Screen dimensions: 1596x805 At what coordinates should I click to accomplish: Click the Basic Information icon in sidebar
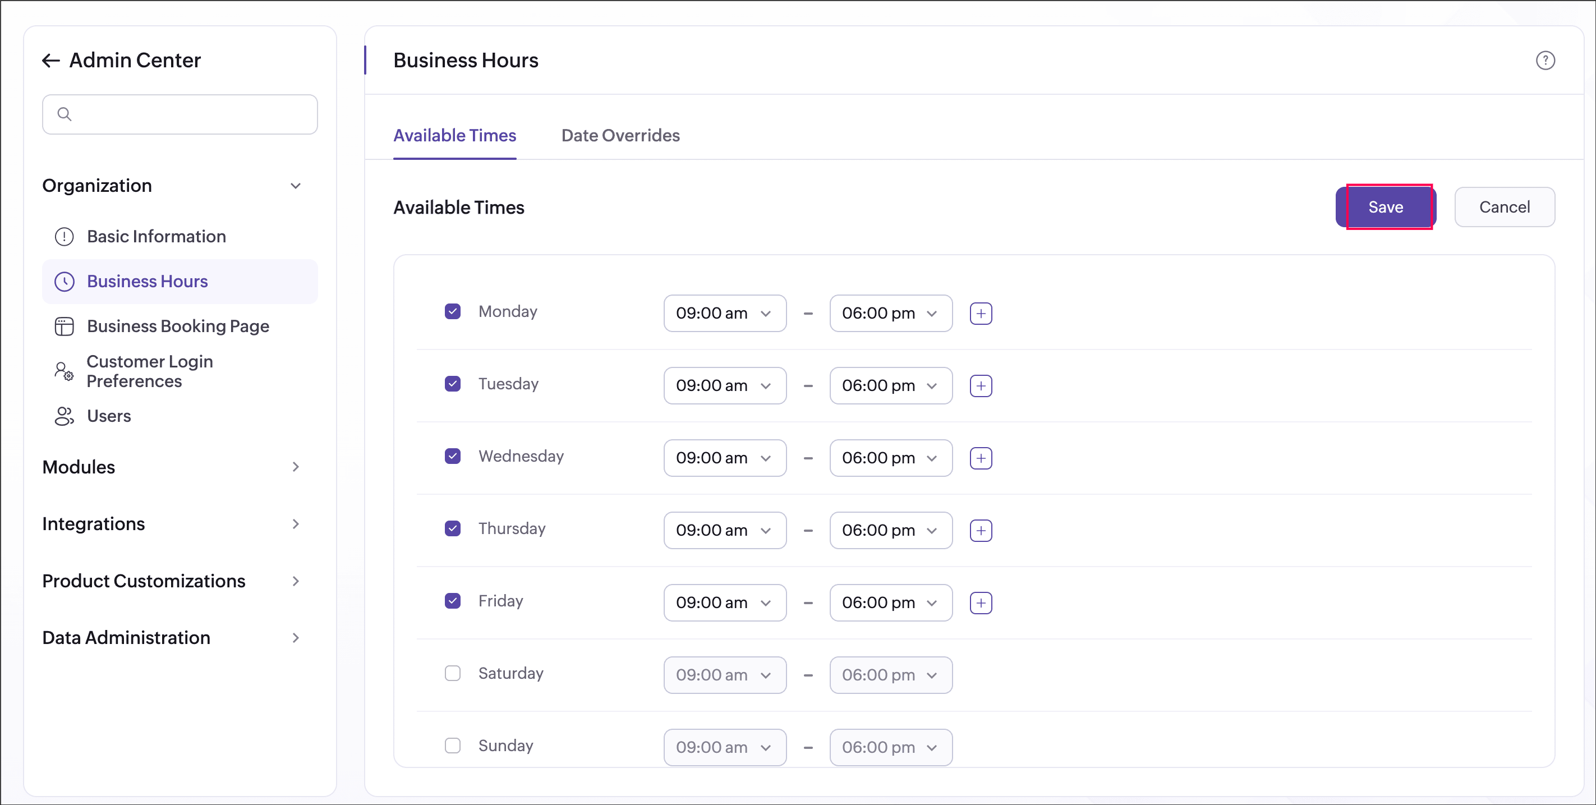[x=65, y=237]
